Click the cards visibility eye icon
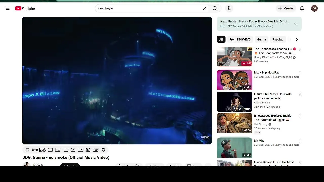324x182 pixels. [x=43, y=150]
